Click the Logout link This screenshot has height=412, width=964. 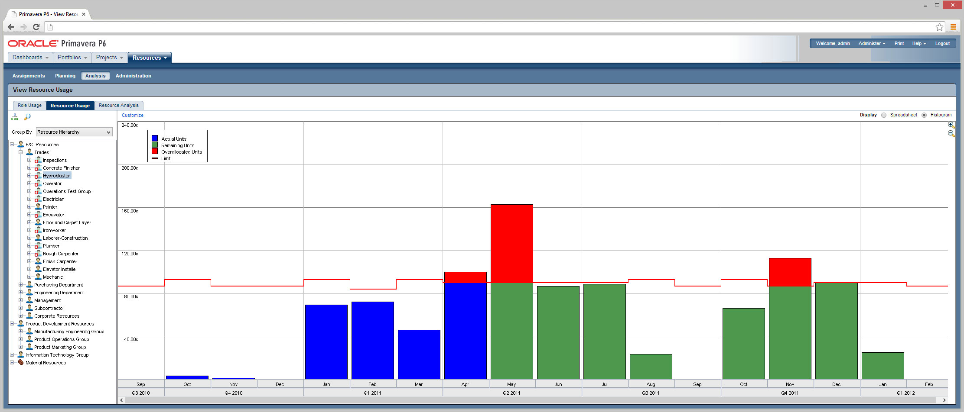click(x=942, y=43)
